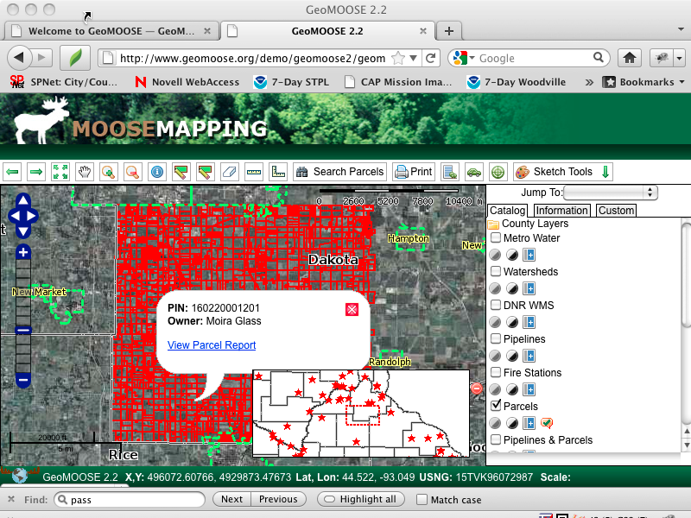The image size is (691, 518).
Task: Unfade the DNR WMS layer with dark circle
Action: click(x=512, y=322)
